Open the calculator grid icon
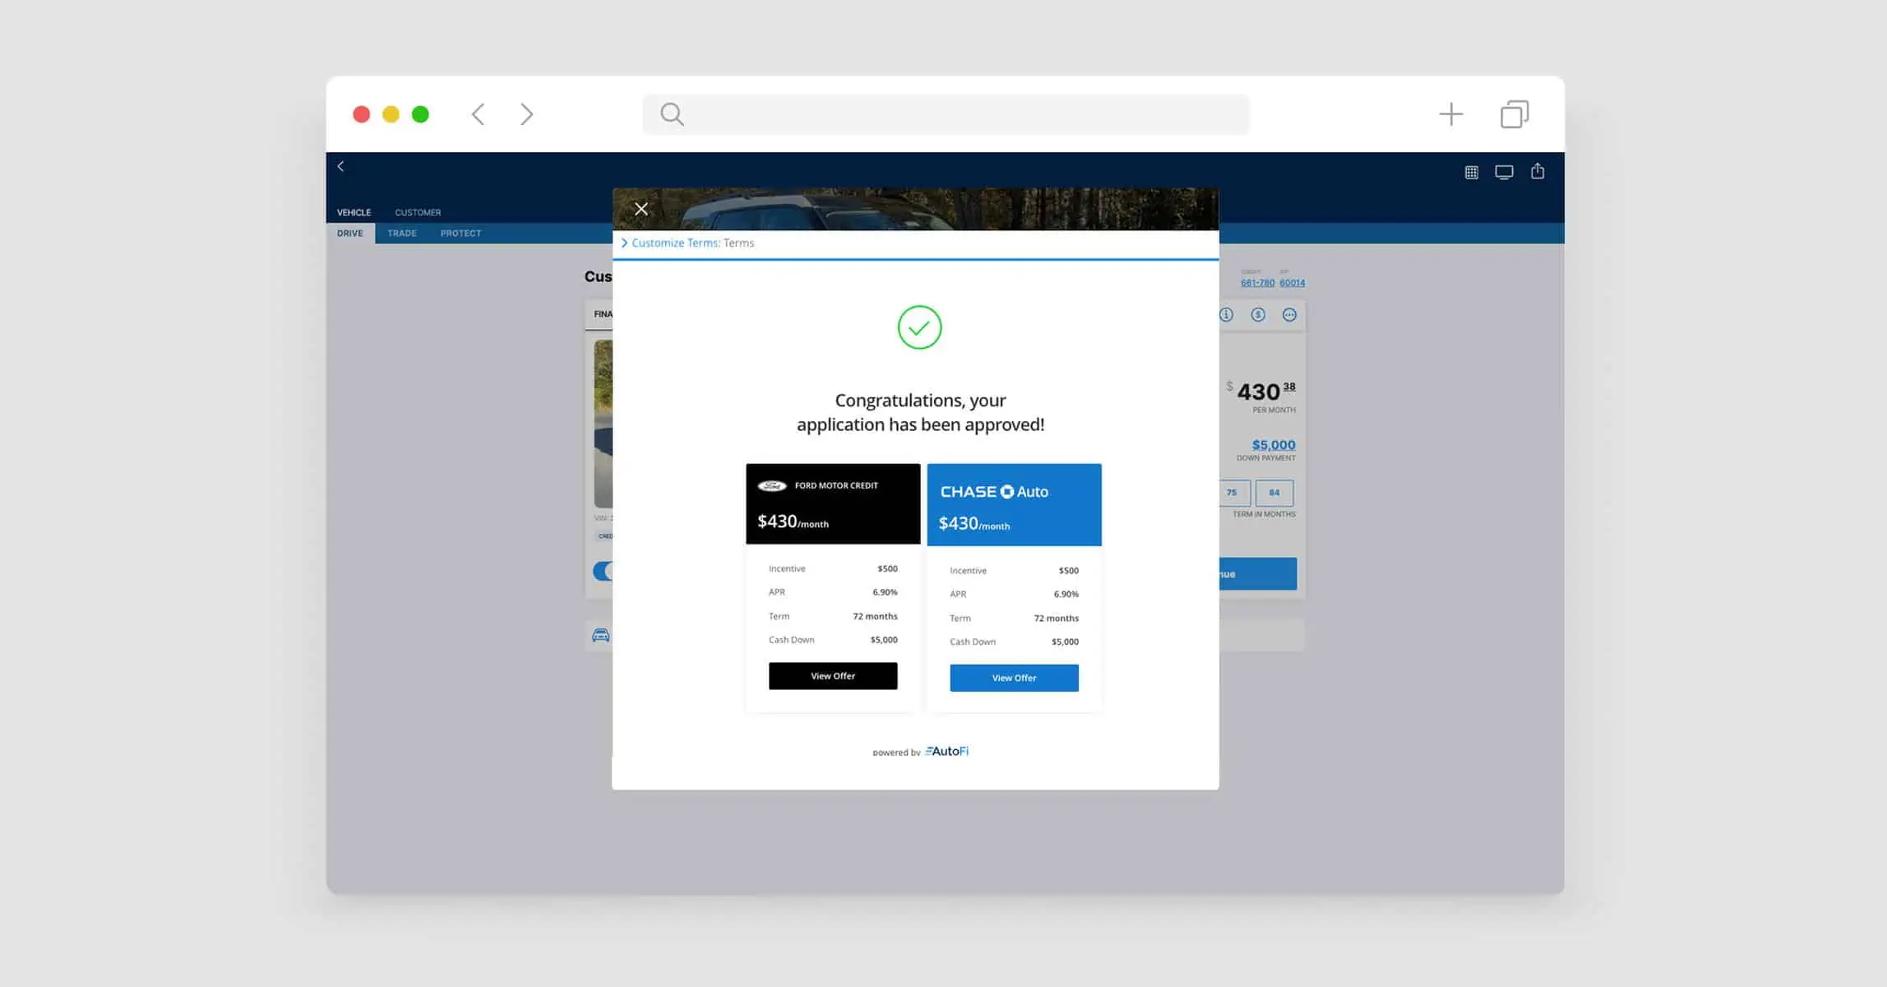The image size is (1887, 987). (1471, 172)
